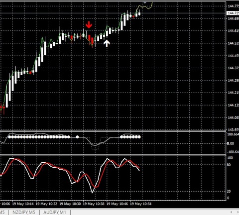Click the 80 level on the stochastic scale
This screenshot has width=239, height=215.
coord(229,165)
